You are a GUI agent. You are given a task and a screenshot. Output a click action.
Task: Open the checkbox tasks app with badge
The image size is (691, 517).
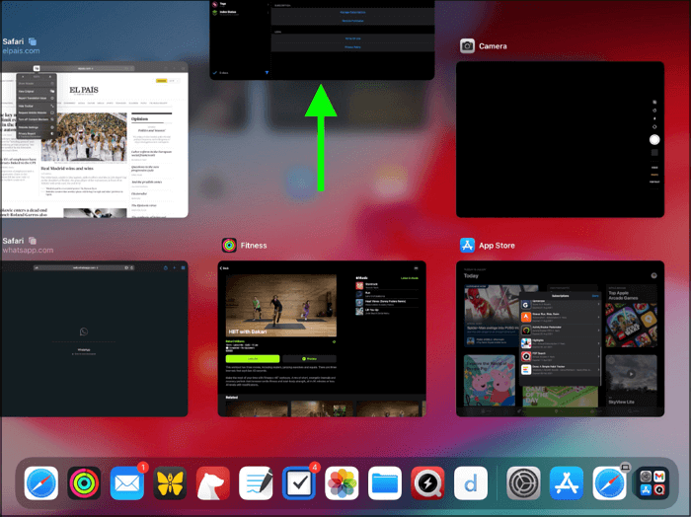coord(298,483)
